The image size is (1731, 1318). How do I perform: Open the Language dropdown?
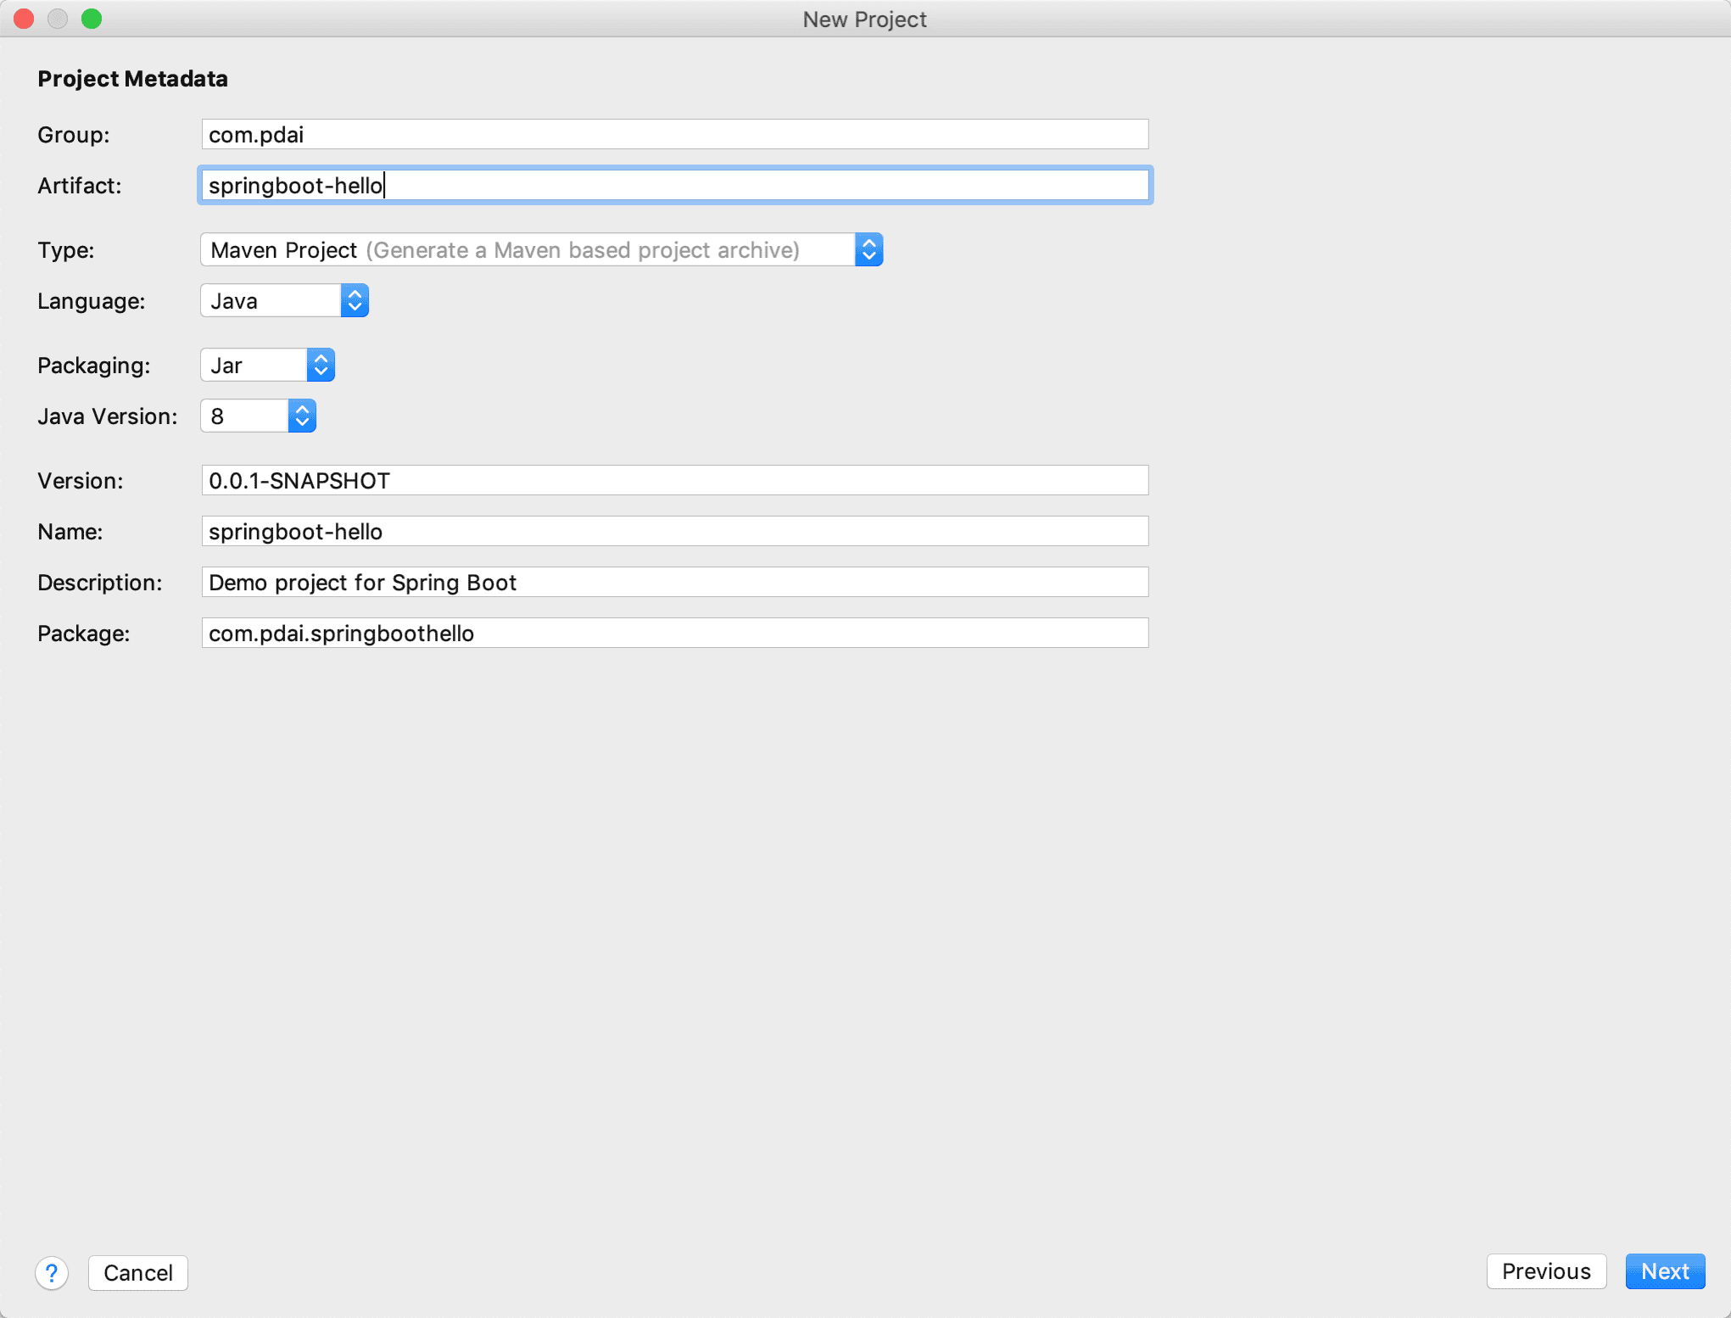coord(355,301)
